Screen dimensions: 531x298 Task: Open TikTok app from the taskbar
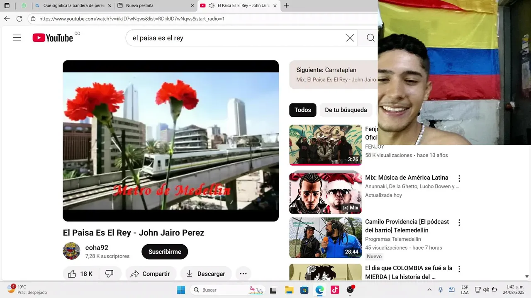tap(335, 290)
